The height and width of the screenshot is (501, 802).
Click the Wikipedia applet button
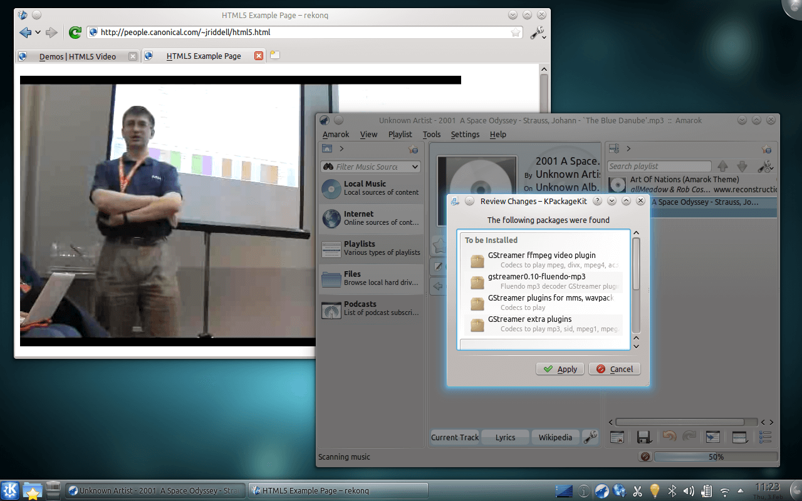click(555, 437)
